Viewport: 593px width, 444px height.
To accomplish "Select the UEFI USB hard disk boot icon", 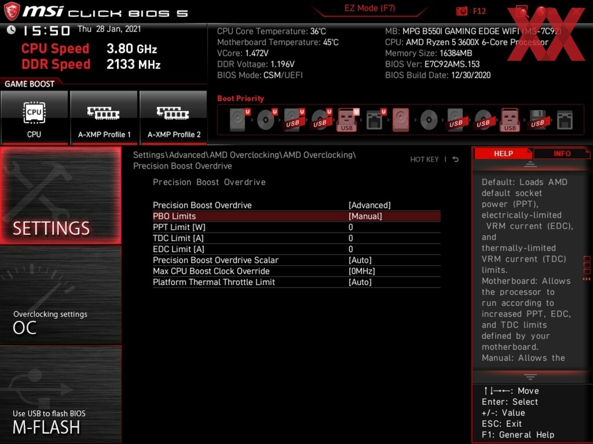I will [x=293, y=120].
